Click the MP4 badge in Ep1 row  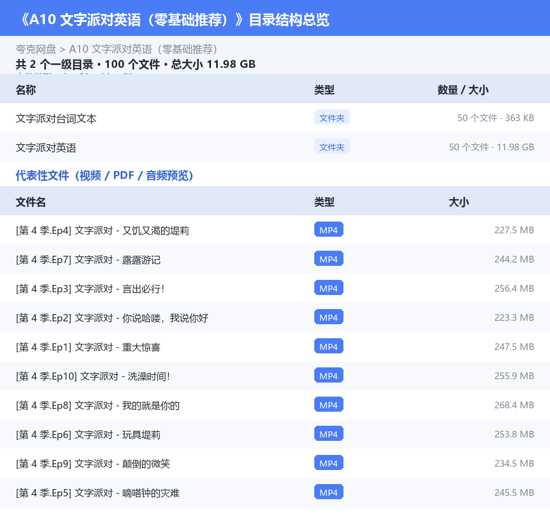329,346
